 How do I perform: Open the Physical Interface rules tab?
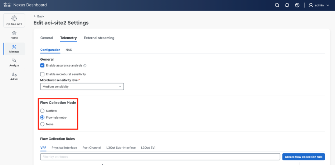(64, 147)
